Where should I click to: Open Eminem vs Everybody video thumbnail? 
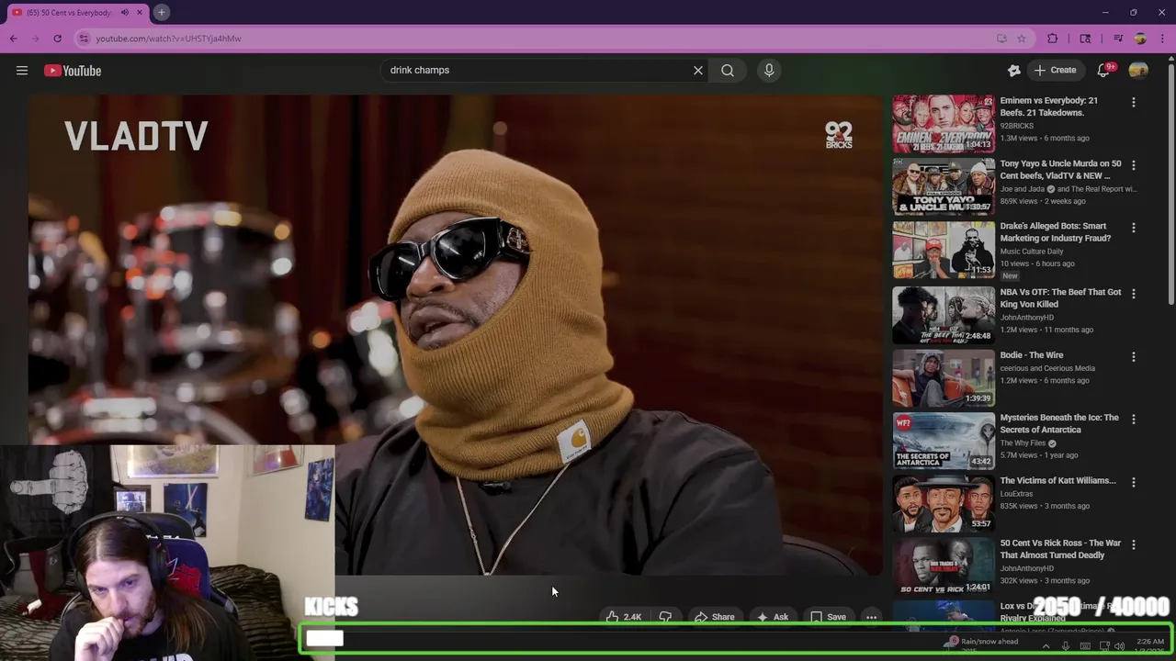point(944,123)
